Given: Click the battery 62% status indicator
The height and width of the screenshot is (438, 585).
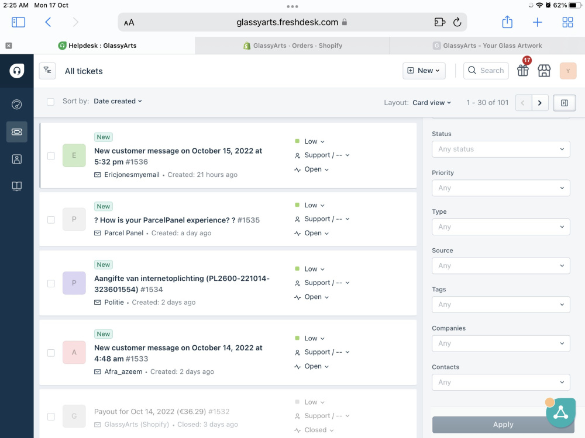Looking at the screenshot, I should click(567, 5).
